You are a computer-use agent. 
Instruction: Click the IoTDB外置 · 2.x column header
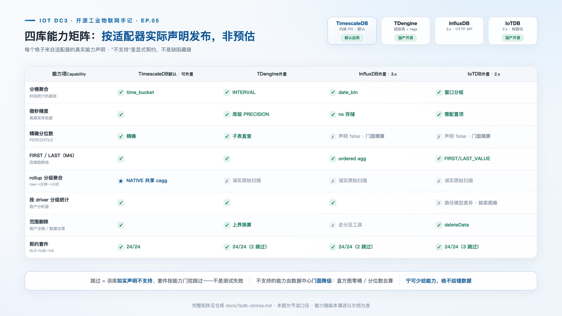tap(484, 74)
